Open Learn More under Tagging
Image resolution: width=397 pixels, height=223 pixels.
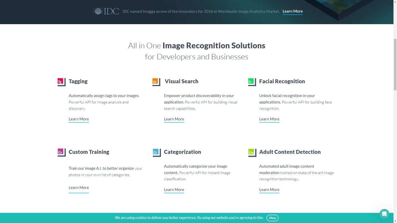(x=79, y=119)
